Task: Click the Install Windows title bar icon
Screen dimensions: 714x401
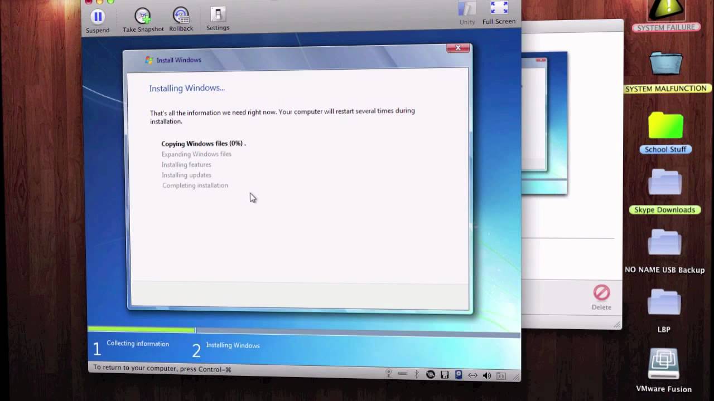Action: pos(149,60)
